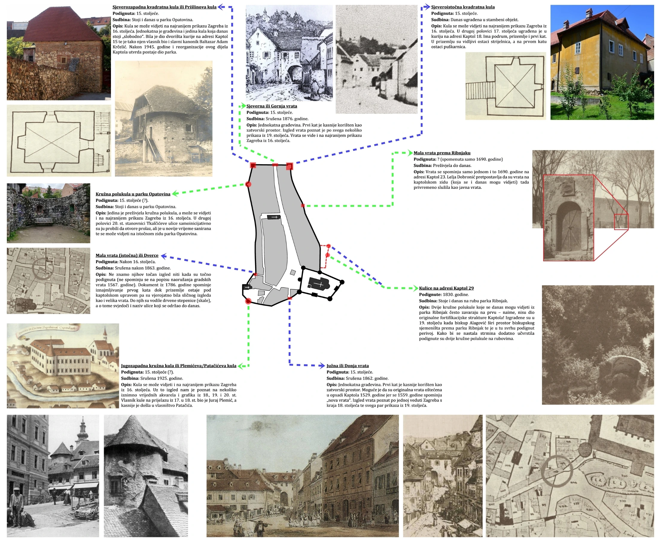This screenshot has width=658, height=540.
Task: Click the Mala vrata ili Dverce heading
Action: 127,255
